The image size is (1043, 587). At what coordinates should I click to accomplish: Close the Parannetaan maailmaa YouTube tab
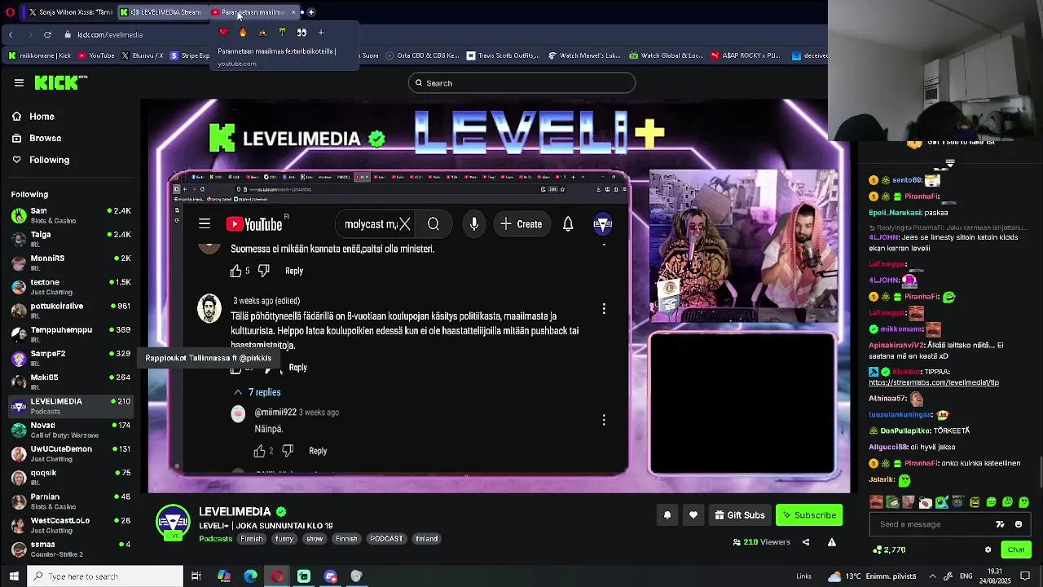pos(293,12)
